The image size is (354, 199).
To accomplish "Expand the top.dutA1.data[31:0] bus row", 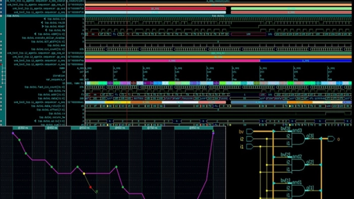I will click(1, 98).
